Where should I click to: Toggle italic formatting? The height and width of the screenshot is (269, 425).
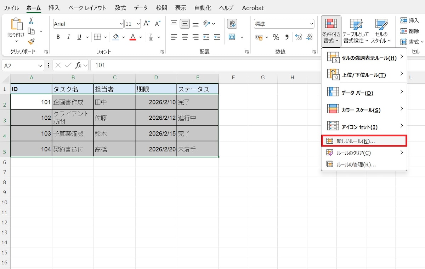point(68,37)
